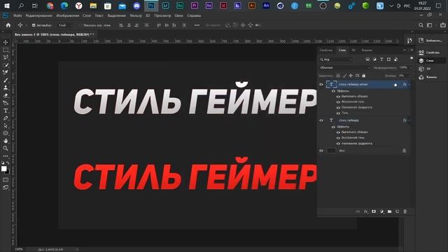Collapse effects arrow on selected top layer
Image resolution: width=448 pixels, height=252 pixels.
[409, 85]
